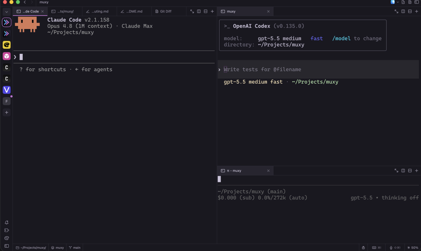Screen dimensions: 421x251
Task: Maximize the left pane with the expand arrows
Action: (192, 11)
